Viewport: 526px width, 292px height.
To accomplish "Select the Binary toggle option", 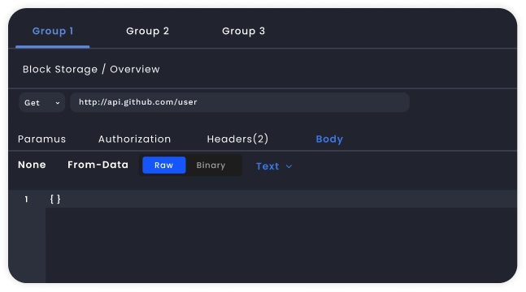I will tap(211, 165).
